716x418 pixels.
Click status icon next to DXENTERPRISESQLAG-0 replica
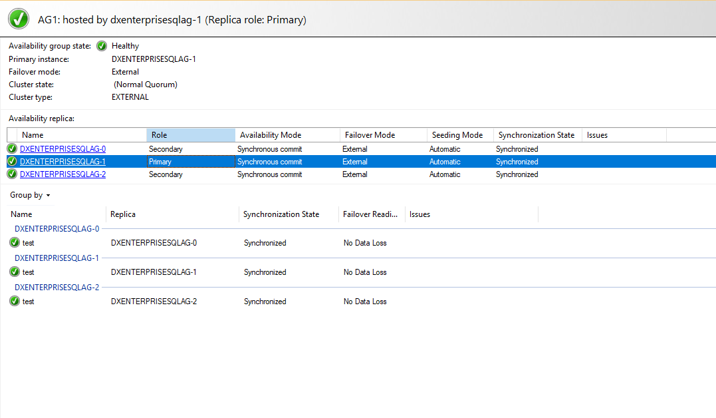tap(12, 149)
